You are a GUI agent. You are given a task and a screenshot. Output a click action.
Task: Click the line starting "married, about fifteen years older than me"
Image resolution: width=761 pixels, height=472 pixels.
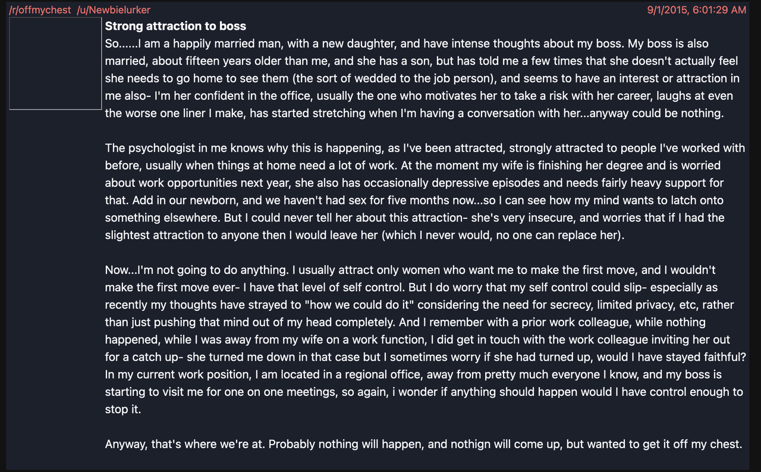[422, 61]
